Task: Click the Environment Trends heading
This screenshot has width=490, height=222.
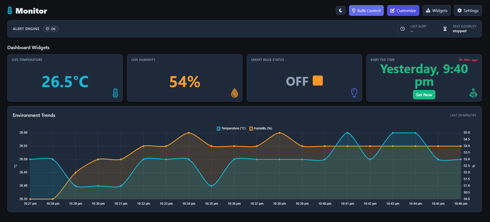Action: 34,115
